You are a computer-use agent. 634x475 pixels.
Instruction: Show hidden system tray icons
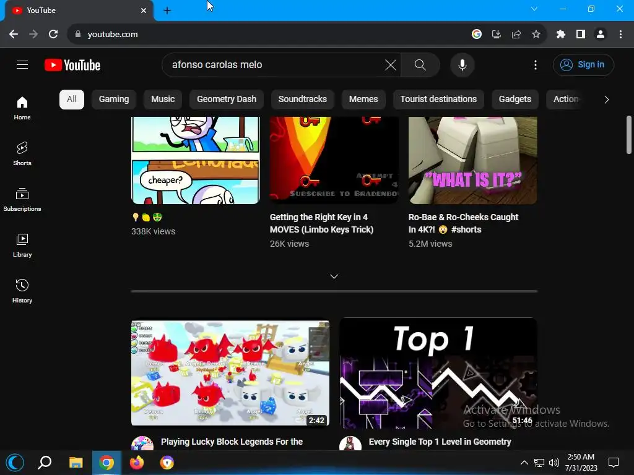coord(524,463)
